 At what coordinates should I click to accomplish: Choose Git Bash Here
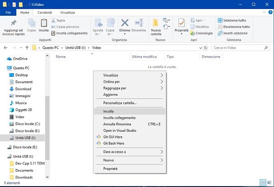click(130, 143)
